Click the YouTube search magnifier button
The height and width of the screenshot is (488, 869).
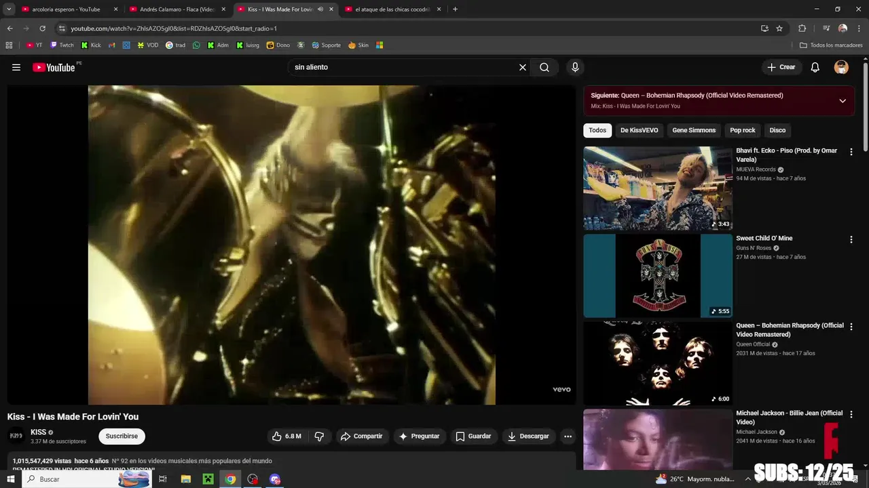tap(544, 67)
